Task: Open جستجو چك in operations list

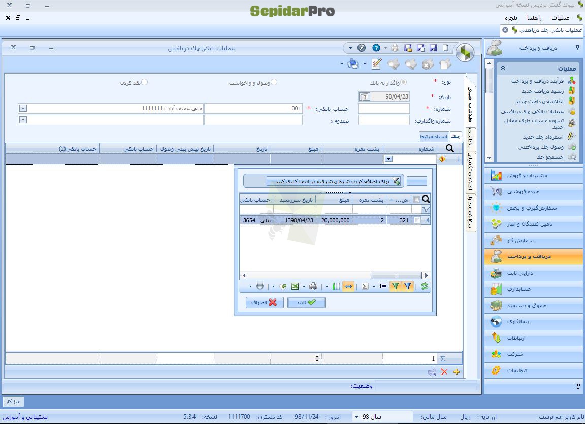Action: (x=550, y=157)
